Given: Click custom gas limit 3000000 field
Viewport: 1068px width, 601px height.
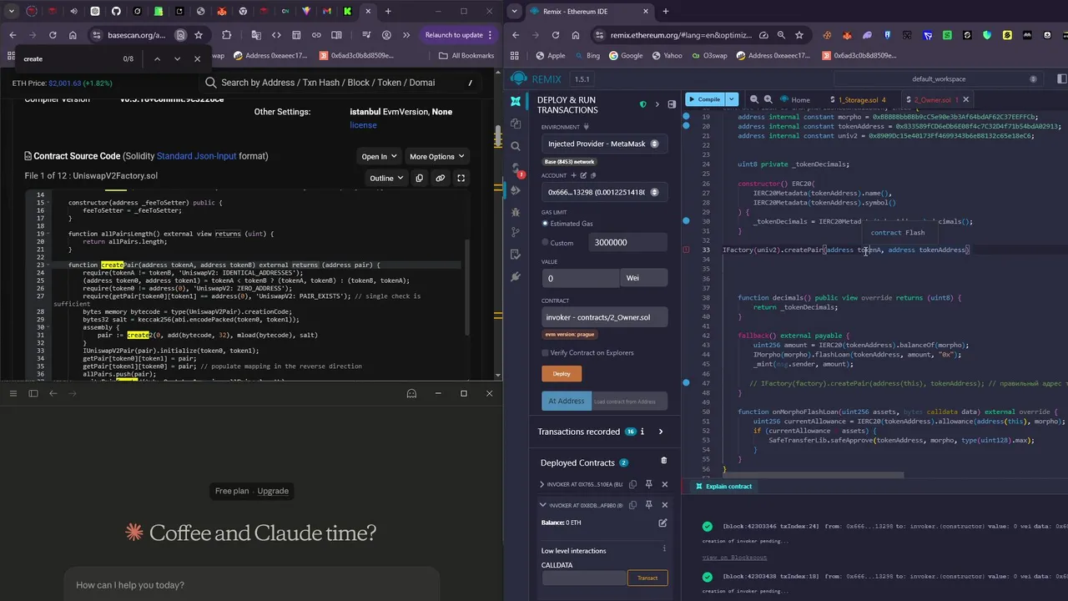Looking at the screenshot, I should (x=628, y=242).
